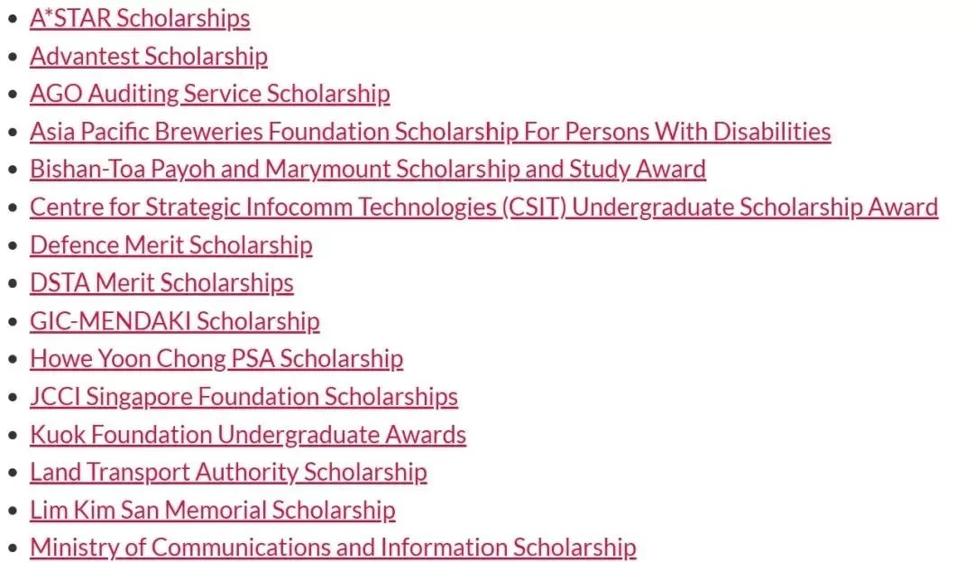Open Ministry of Communications and Information Scholarship

[333, 548]
